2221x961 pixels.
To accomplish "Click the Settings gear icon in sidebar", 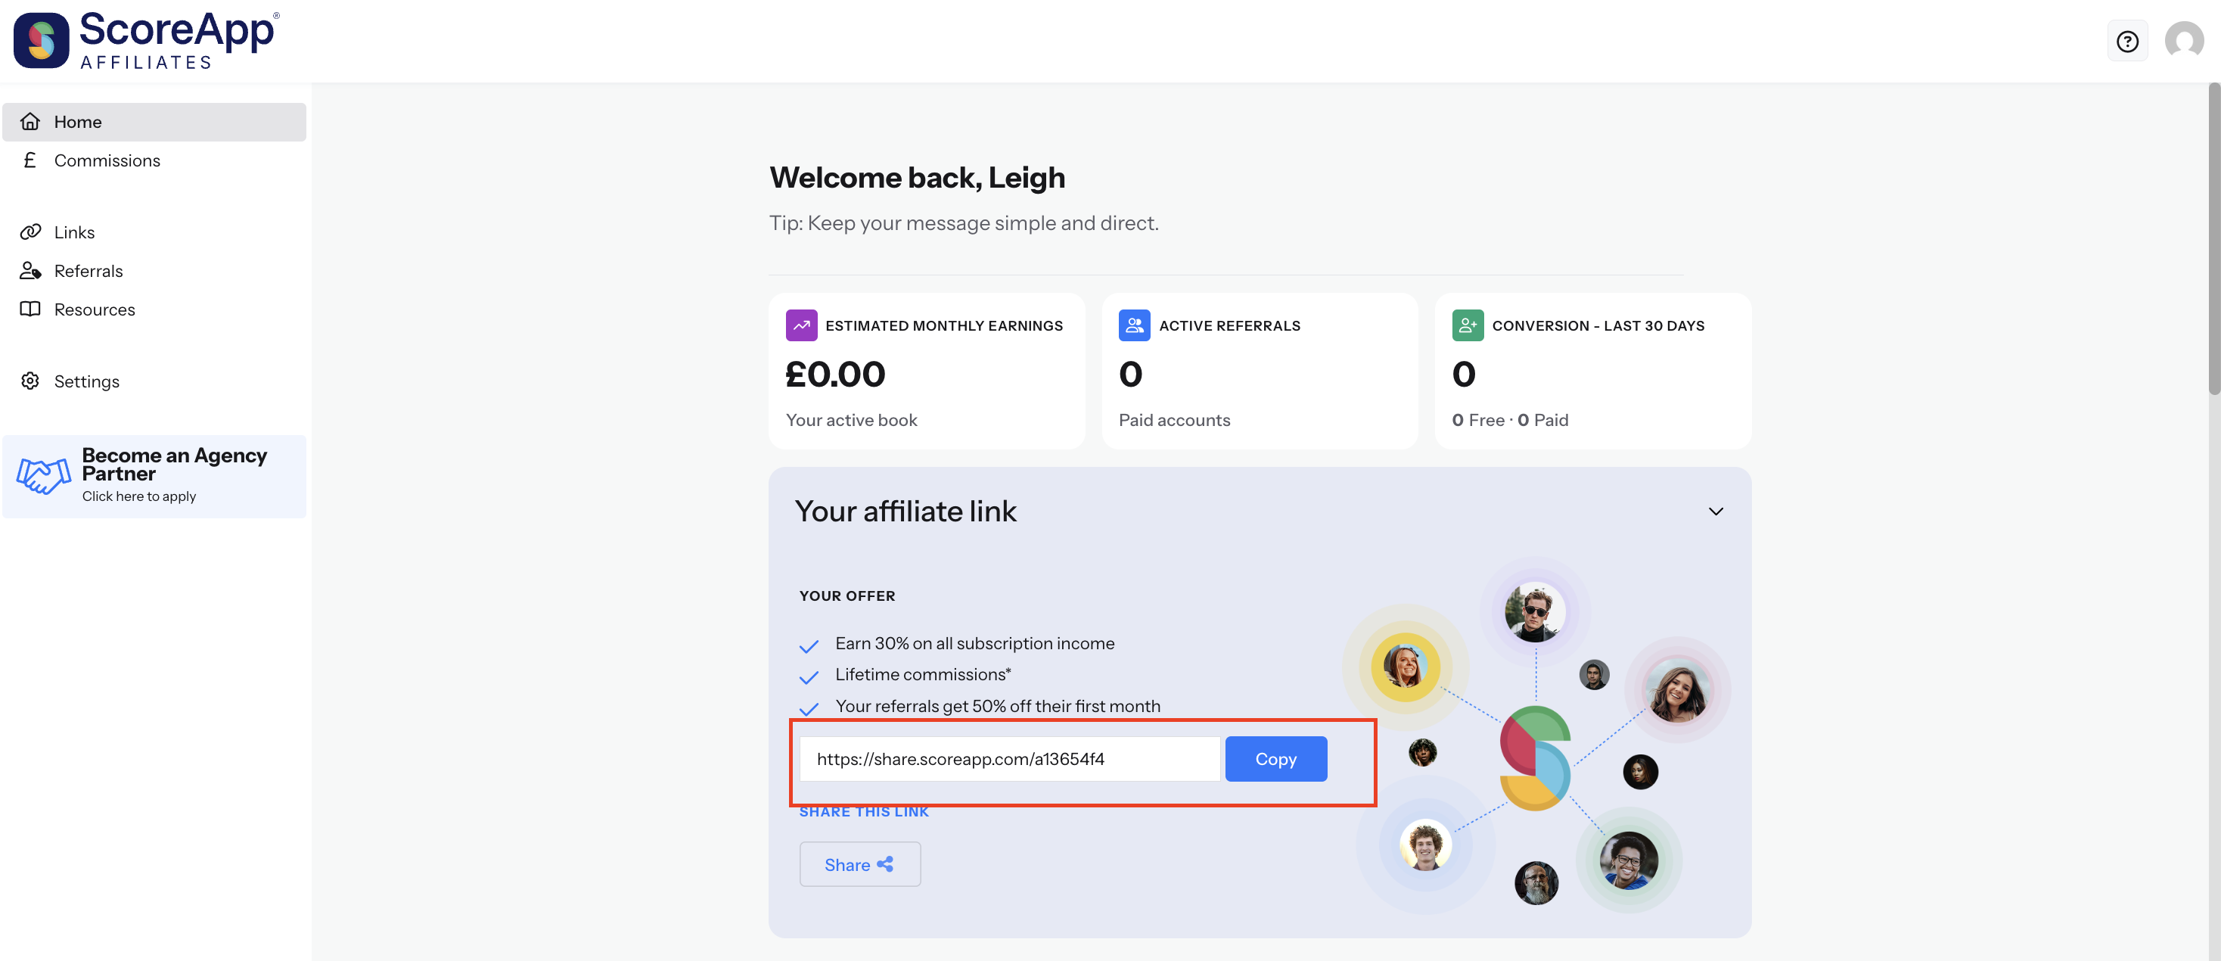I will (30, 381).
